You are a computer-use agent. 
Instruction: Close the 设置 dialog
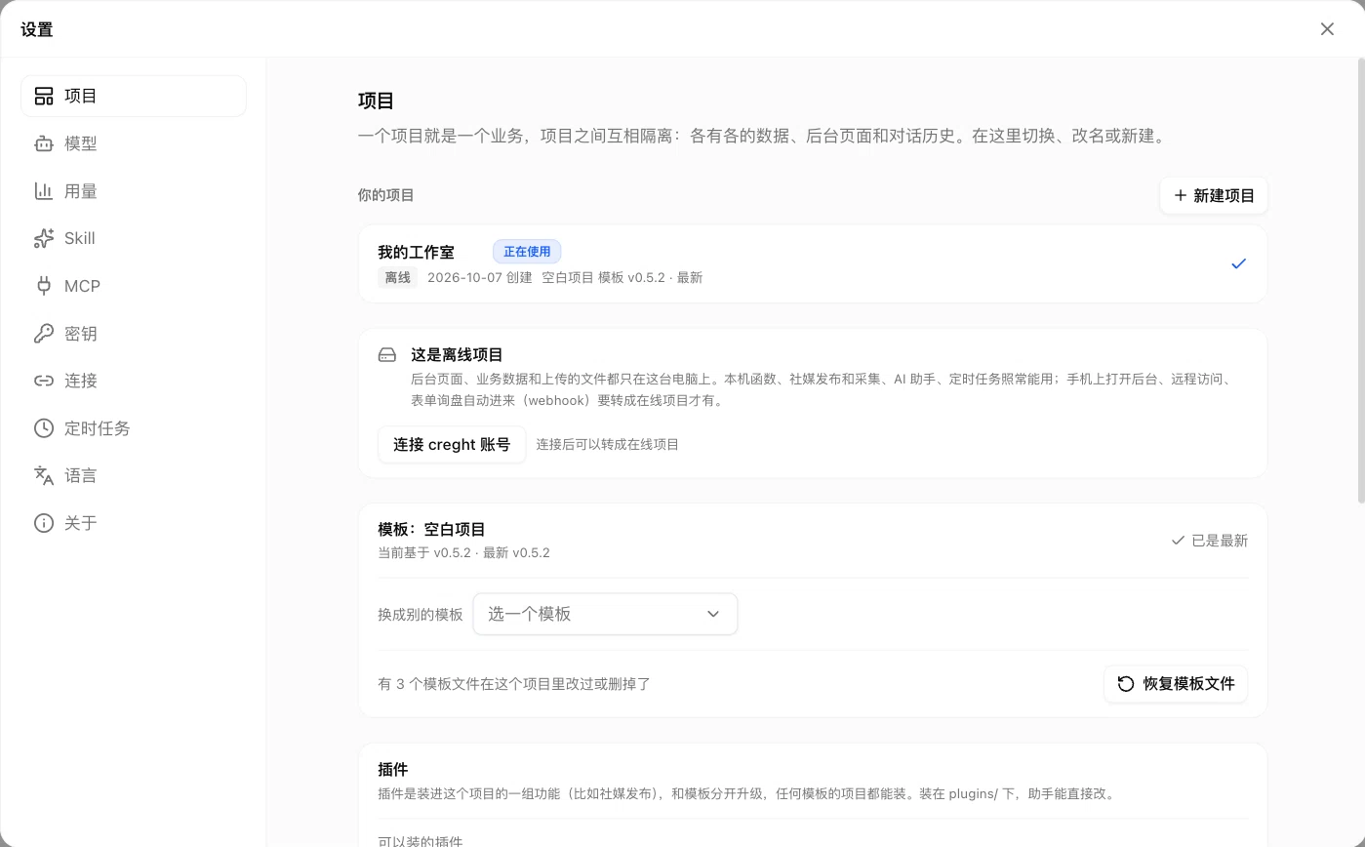pos(1327,29)
